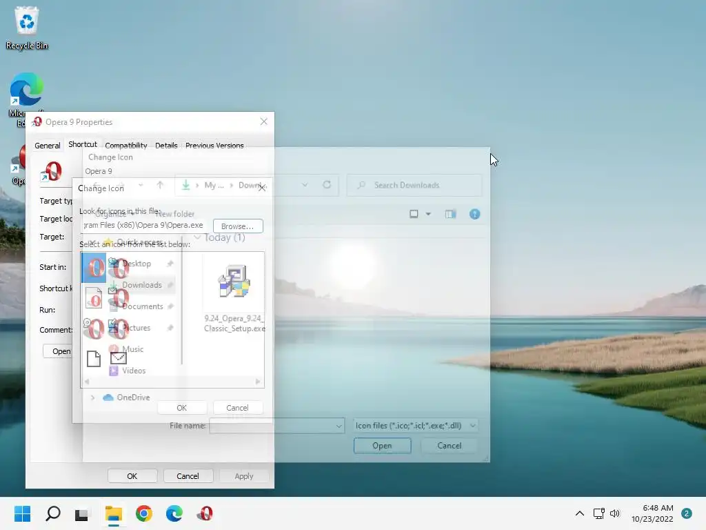Image resolution: width=706 pixels, height=530 pixels.
Task: Click the icon list left scroll arrow
Action: (x=87, y=382)
